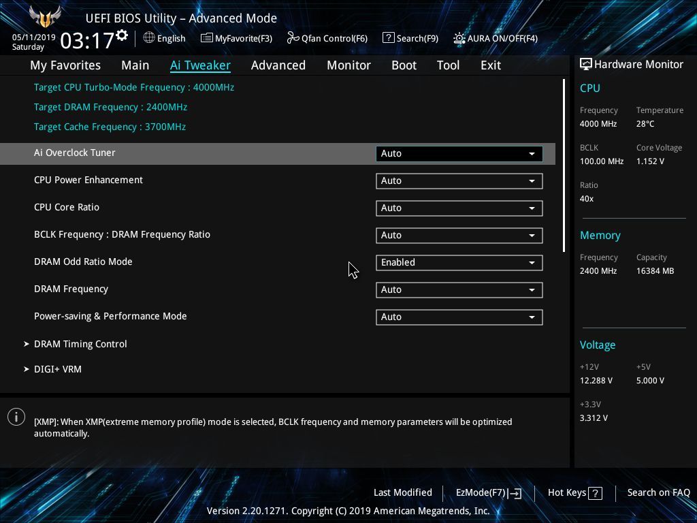Click Core Voltage value 1.152 V
This screenshot has width=697, height=523.
point(650,161)
